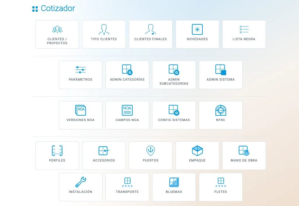Open the Fletes tile

click(x=221, y=187)
